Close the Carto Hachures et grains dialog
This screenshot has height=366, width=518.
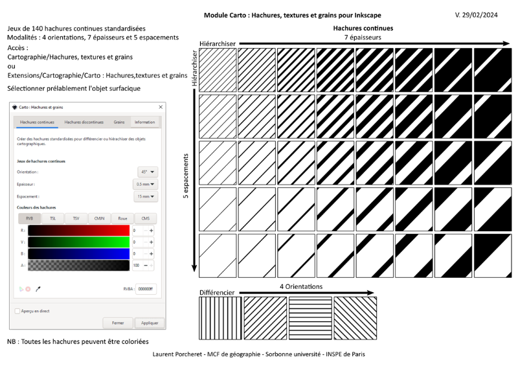(161, 107)
